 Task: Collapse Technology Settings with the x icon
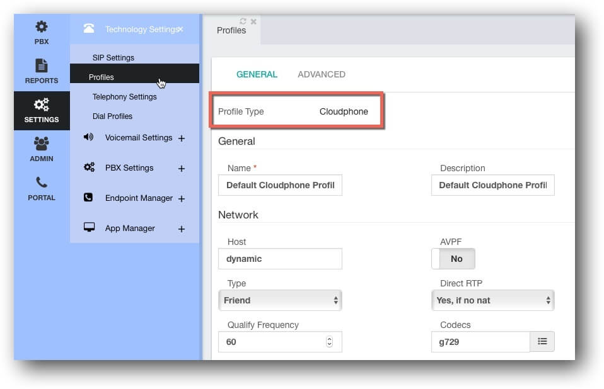click(x=181, y=29)
